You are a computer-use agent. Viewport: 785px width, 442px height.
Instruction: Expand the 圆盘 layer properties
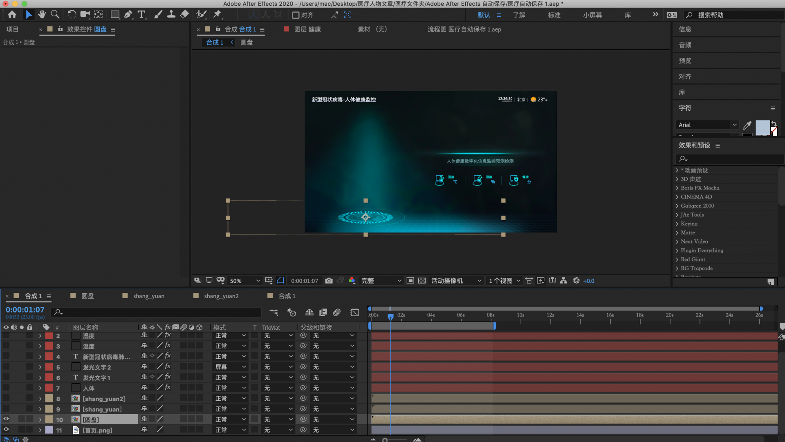pos(40,420)
